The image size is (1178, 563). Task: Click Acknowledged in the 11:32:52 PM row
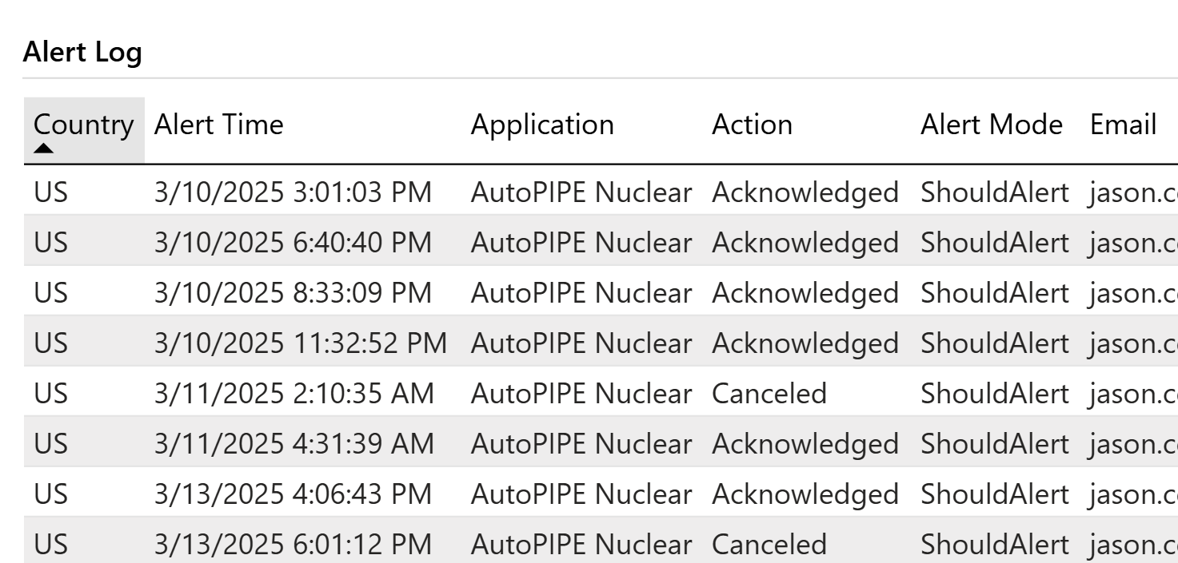[805, 343]
